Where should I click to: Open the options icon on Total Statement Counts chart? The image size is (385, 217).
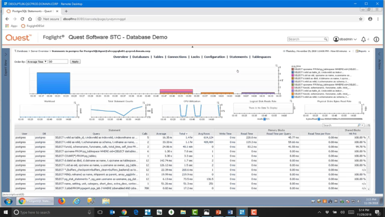(144, 102)
